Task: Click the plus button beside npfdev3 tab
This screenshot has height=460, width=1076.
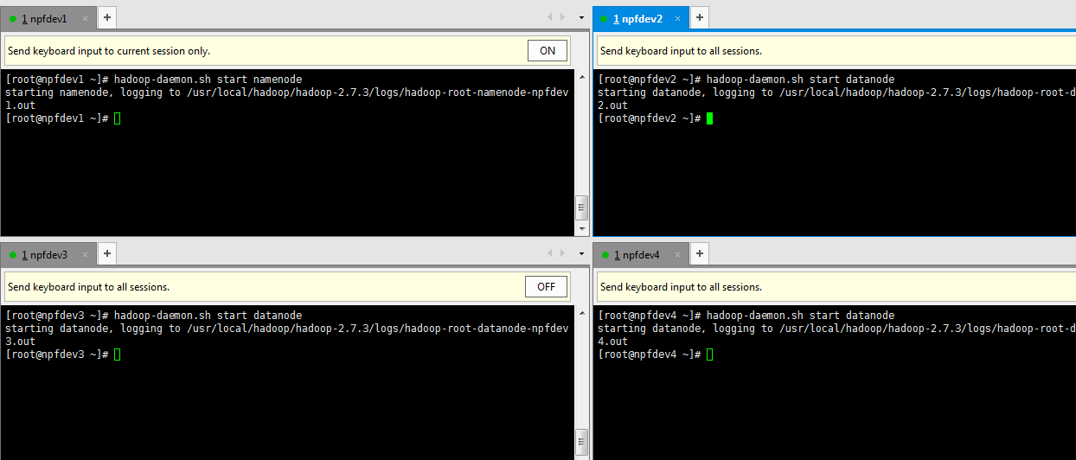Action: (x=106, y=254)
